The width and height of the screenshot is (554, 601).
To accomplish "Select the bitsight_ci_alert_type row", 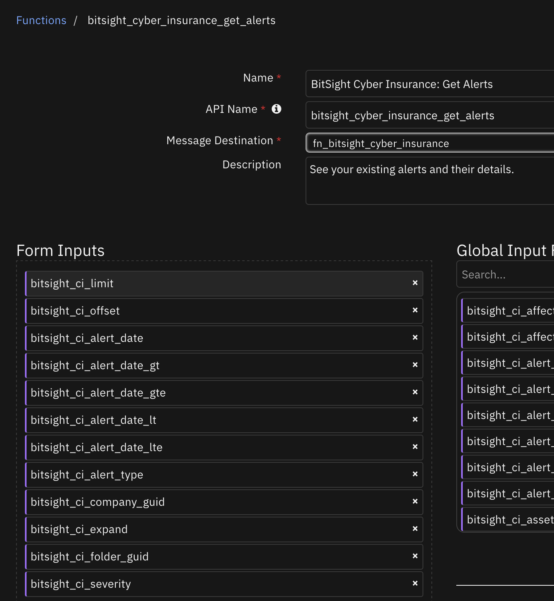I will tap(224, 475).
